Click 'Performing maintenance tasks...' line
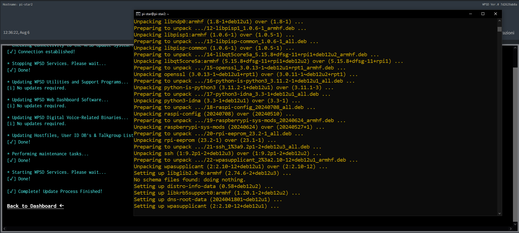The width and height of the screenshot is (519, 233). point(48,154)
